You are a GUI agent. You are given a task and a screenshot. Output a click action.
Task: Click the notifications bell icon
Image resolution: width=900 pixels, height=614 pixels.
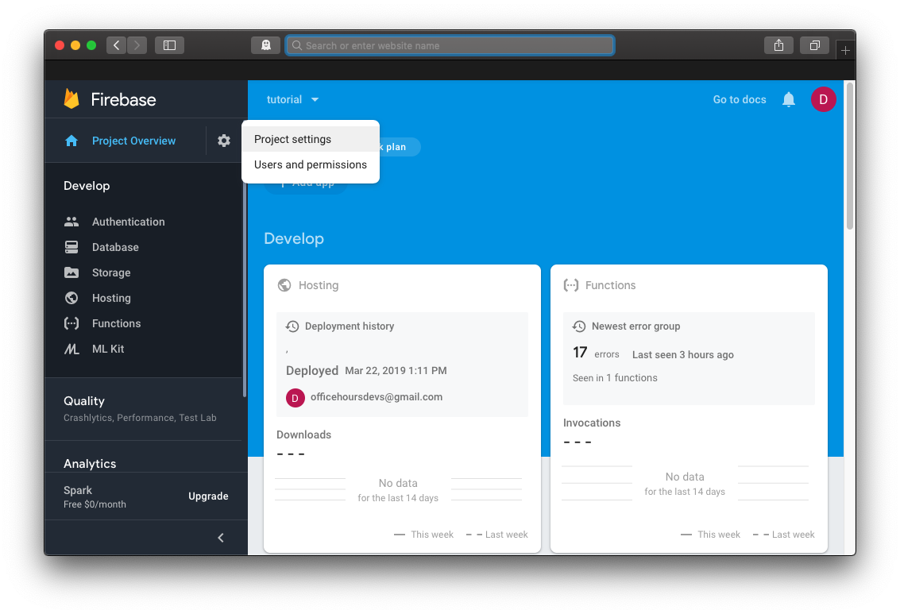coord(789,99)
